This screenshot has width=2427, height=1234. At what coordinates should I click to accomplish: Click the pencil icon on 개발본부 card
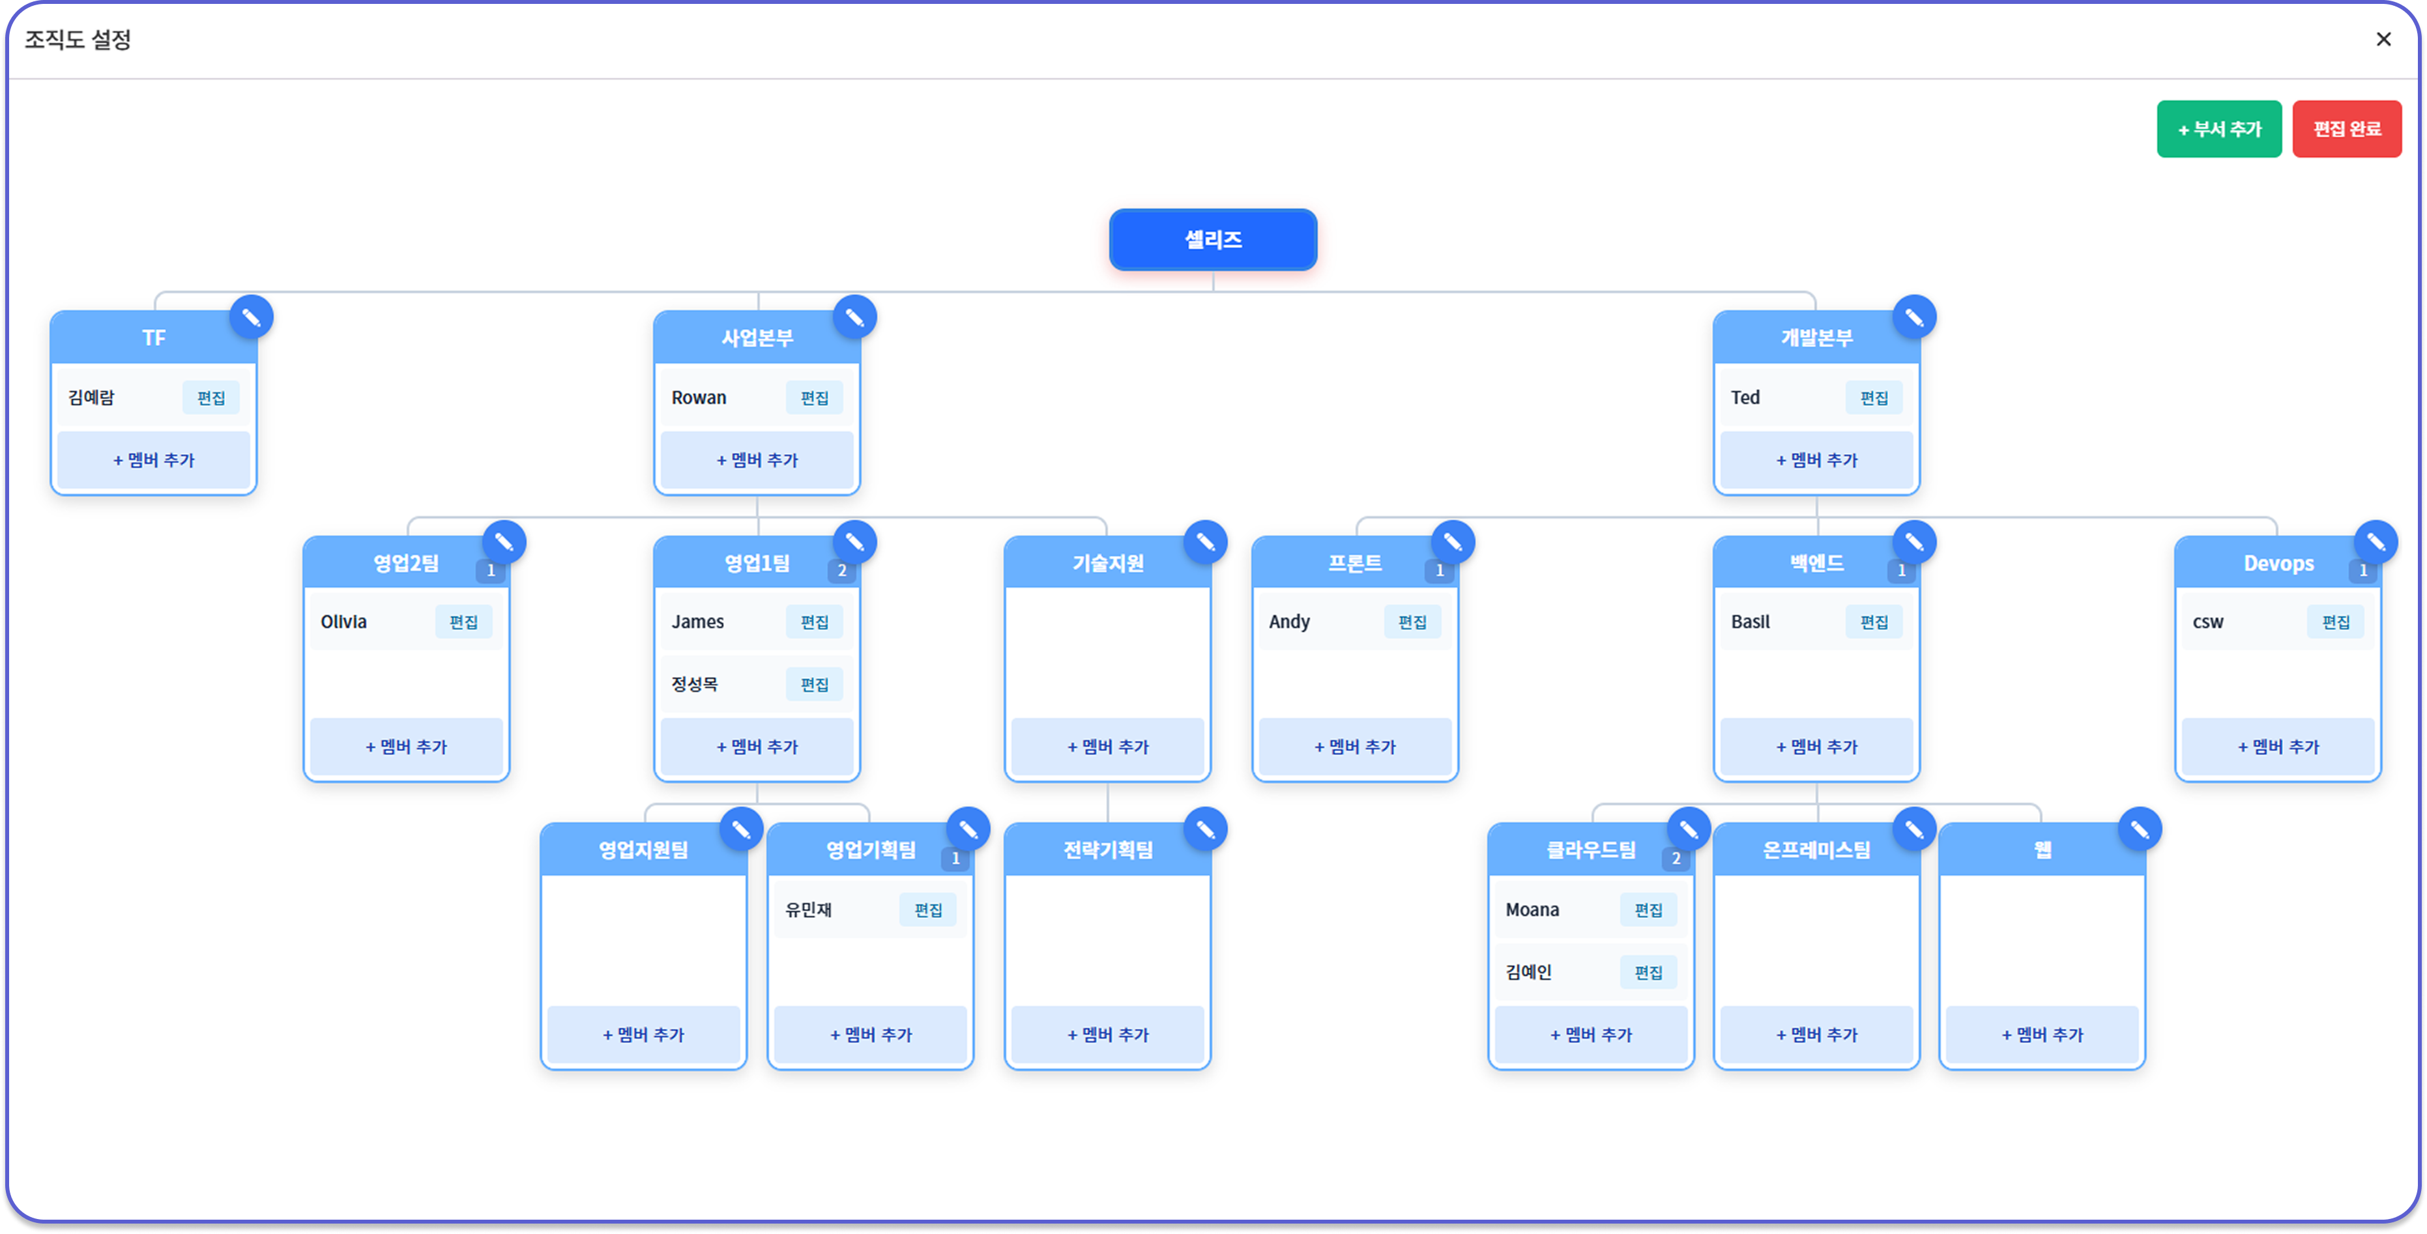(x=1915, y=317)
